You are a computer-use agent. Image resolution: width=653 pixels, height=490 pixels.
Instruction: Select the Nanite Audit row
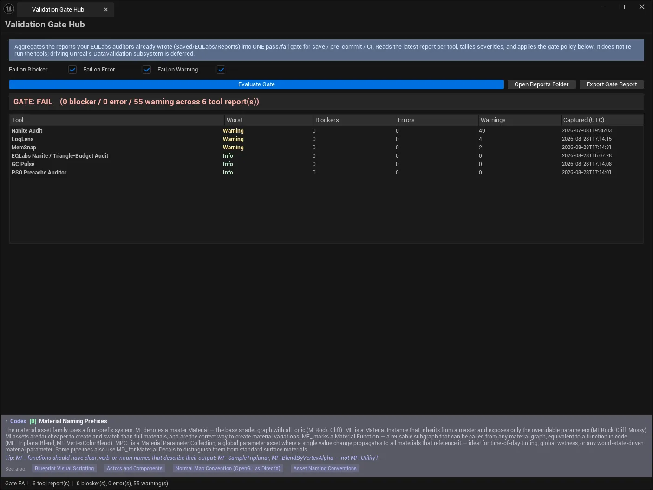point(326,131)
